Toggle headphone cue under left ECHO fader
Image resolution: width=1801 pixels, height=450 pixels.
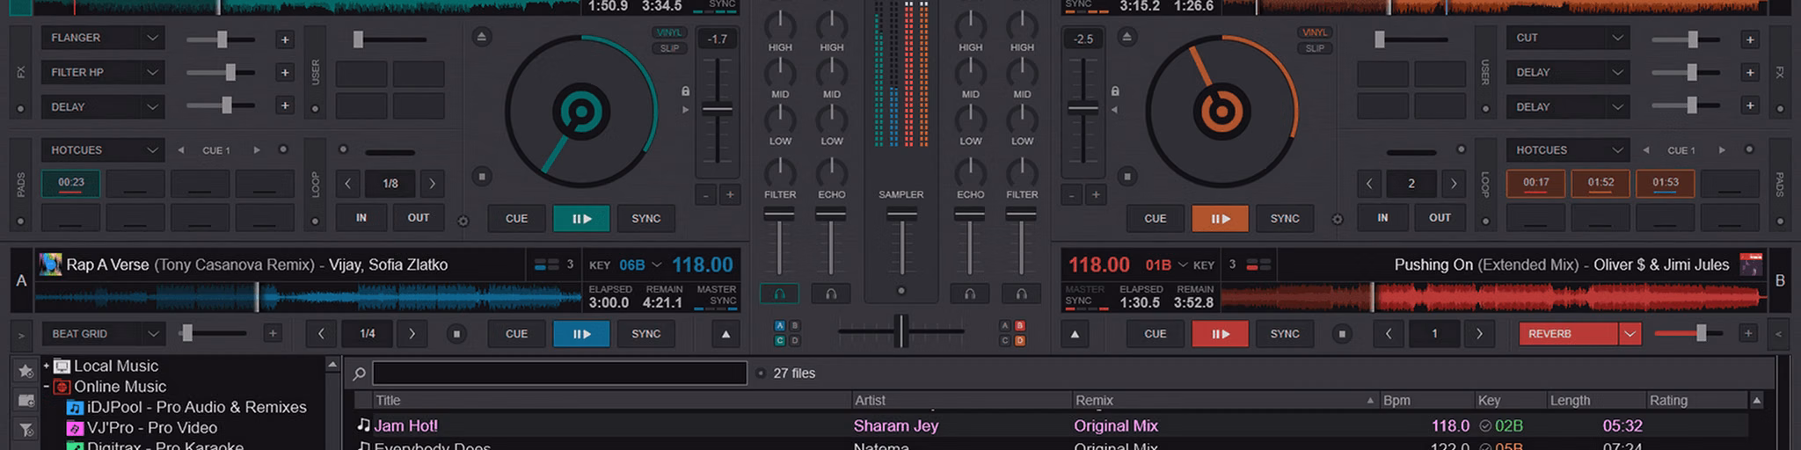point(831,294)
